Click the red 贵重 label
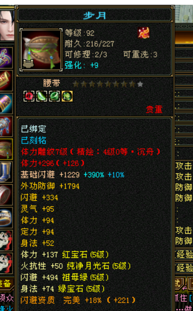 click(154, 109)
